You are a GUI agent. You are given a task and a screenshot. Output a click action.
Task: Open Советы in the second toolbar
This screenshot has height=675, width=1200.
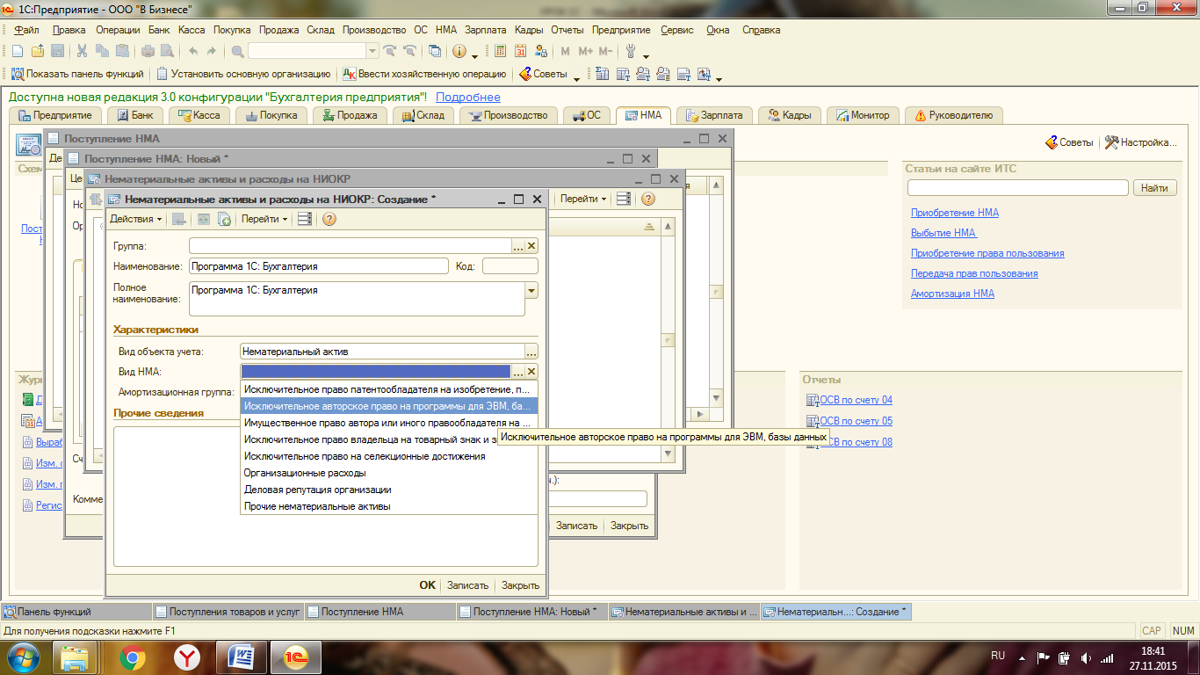coord(543,74)
